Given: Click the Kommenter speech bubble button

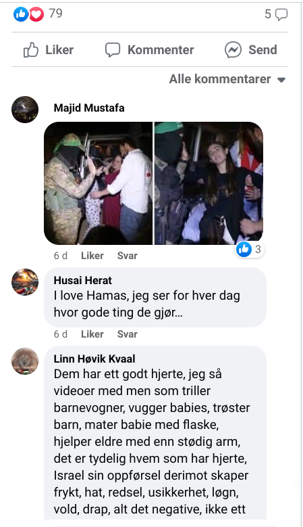Looking at the screenshot, I should pyautogui.click(x=150, y=50).
